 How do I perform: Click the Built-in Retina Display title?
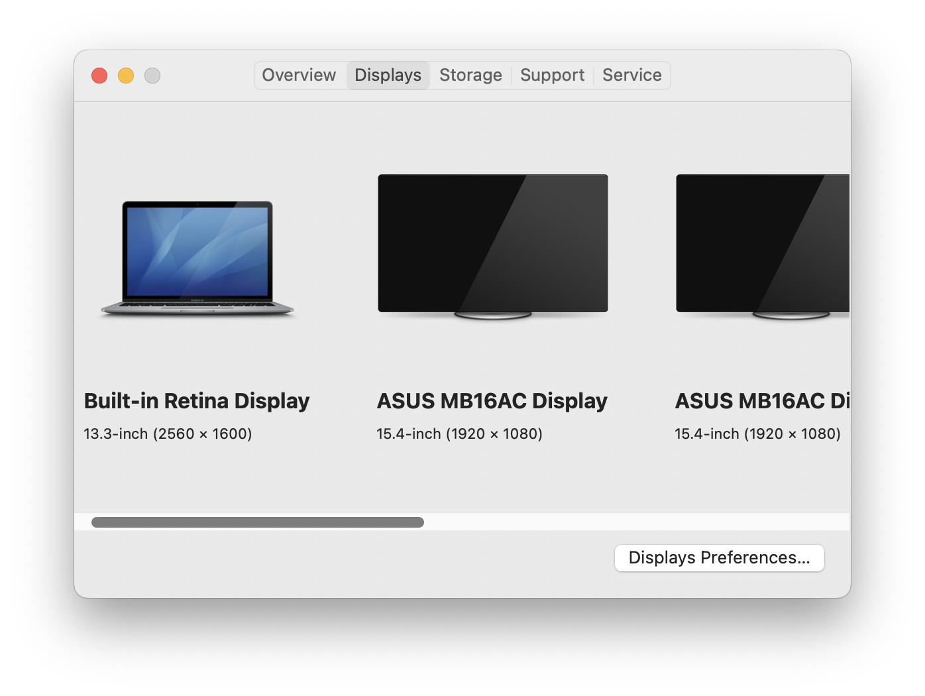click(197, 401)
